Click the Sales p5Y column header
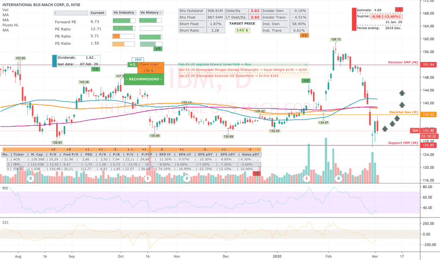 [x=250, y=155]
